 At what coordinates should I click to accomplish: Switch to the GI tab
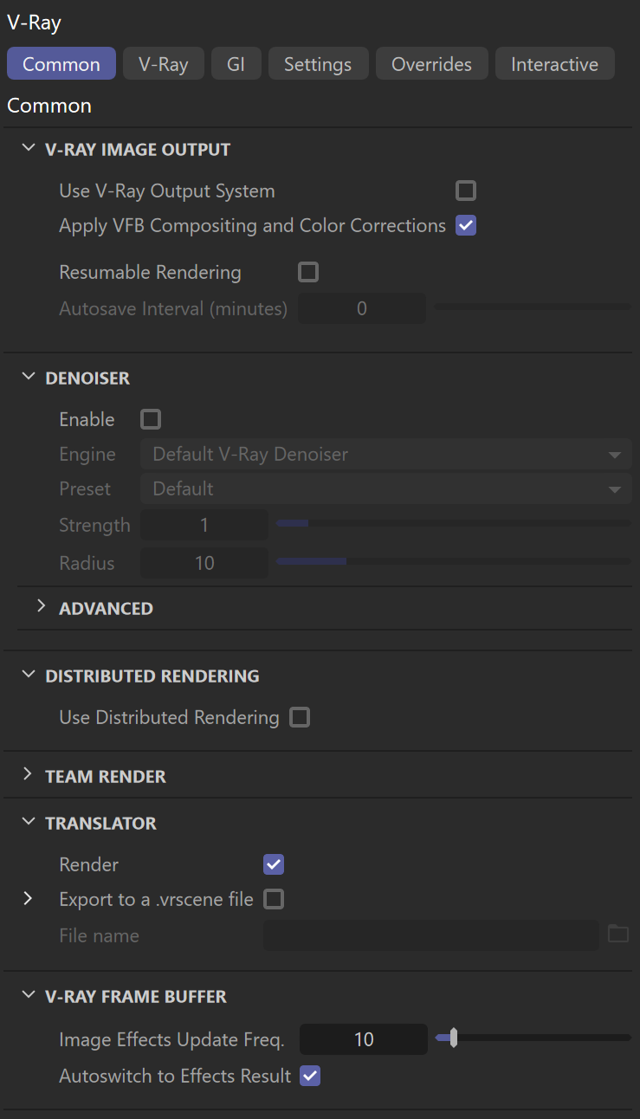coord(236,64)
